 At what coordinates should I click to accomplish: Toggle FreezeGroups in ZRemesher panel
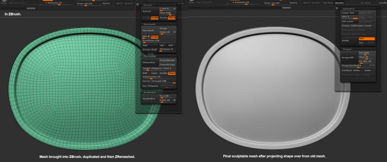pyautogui.click(x=167, y=64)
